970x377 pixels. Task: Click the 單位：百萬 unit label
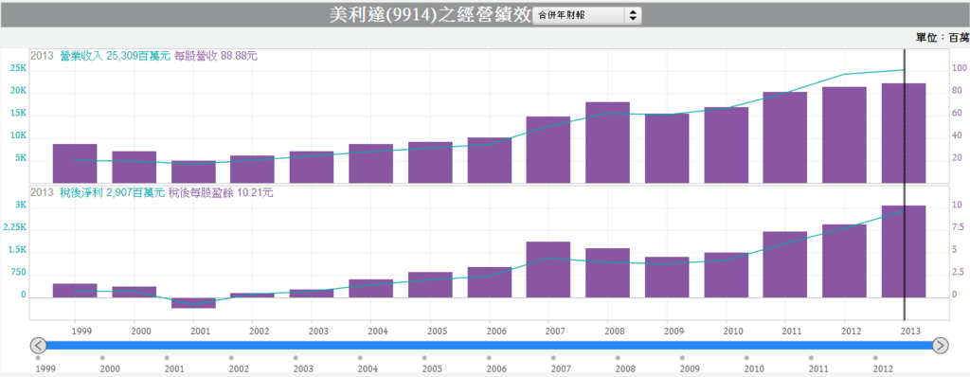click(943, 38)
